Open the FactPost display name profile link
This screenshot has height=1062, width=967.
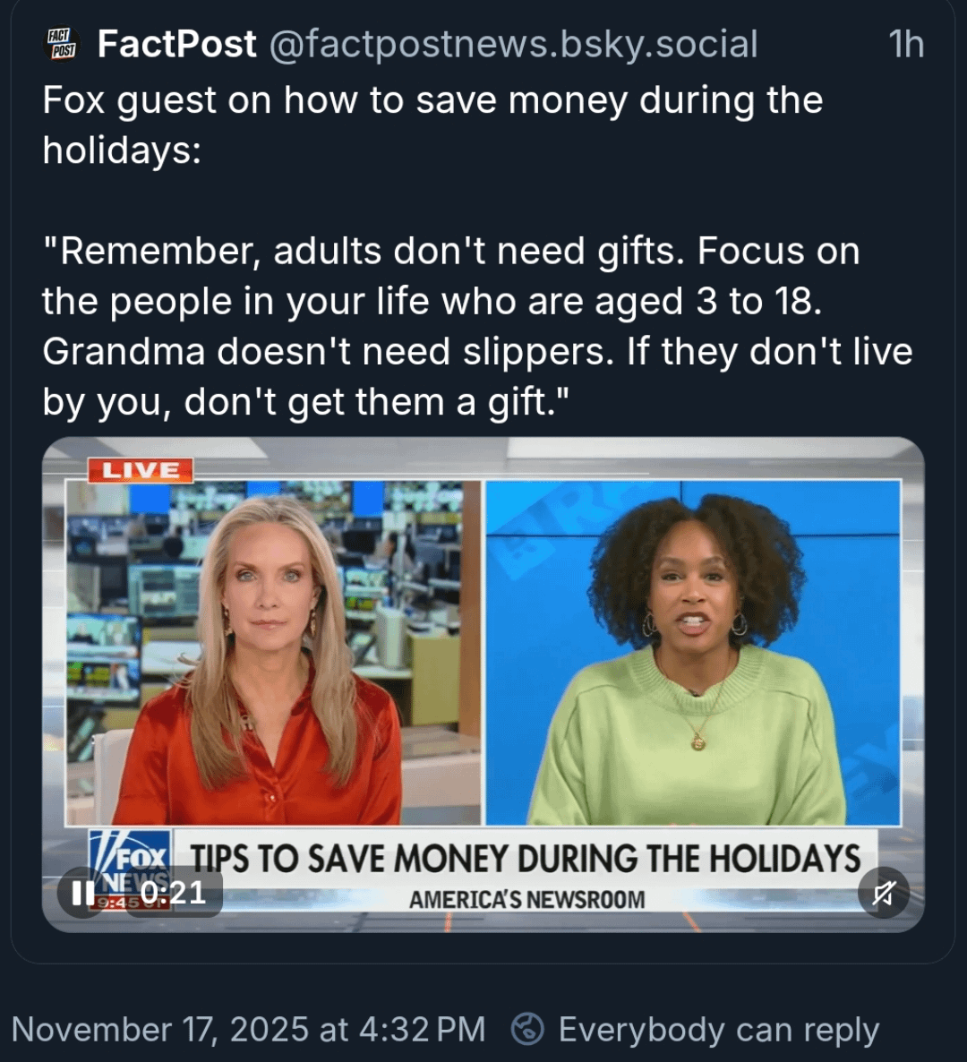pos(176,44)
